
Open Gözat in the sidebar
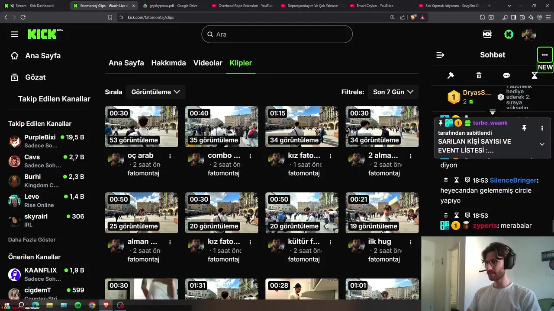coord(28,77)
